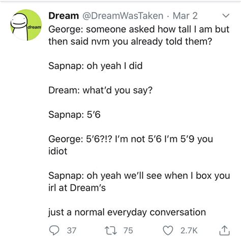Retweet using the arrows icon
241x242 pixels.
(111, 231)
